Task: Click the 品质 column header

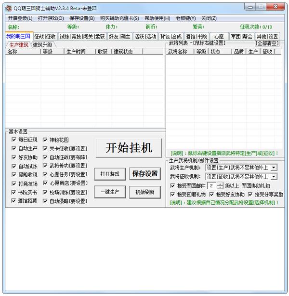Action: pyautogui.click(x=239, y=52)
